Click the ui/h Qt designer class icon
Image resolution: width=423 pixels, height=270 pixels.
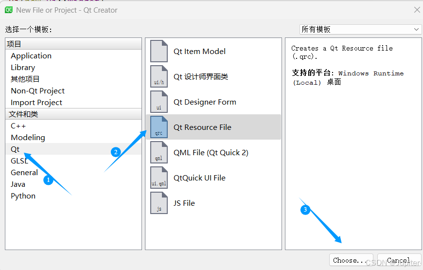tap(159, 76)
